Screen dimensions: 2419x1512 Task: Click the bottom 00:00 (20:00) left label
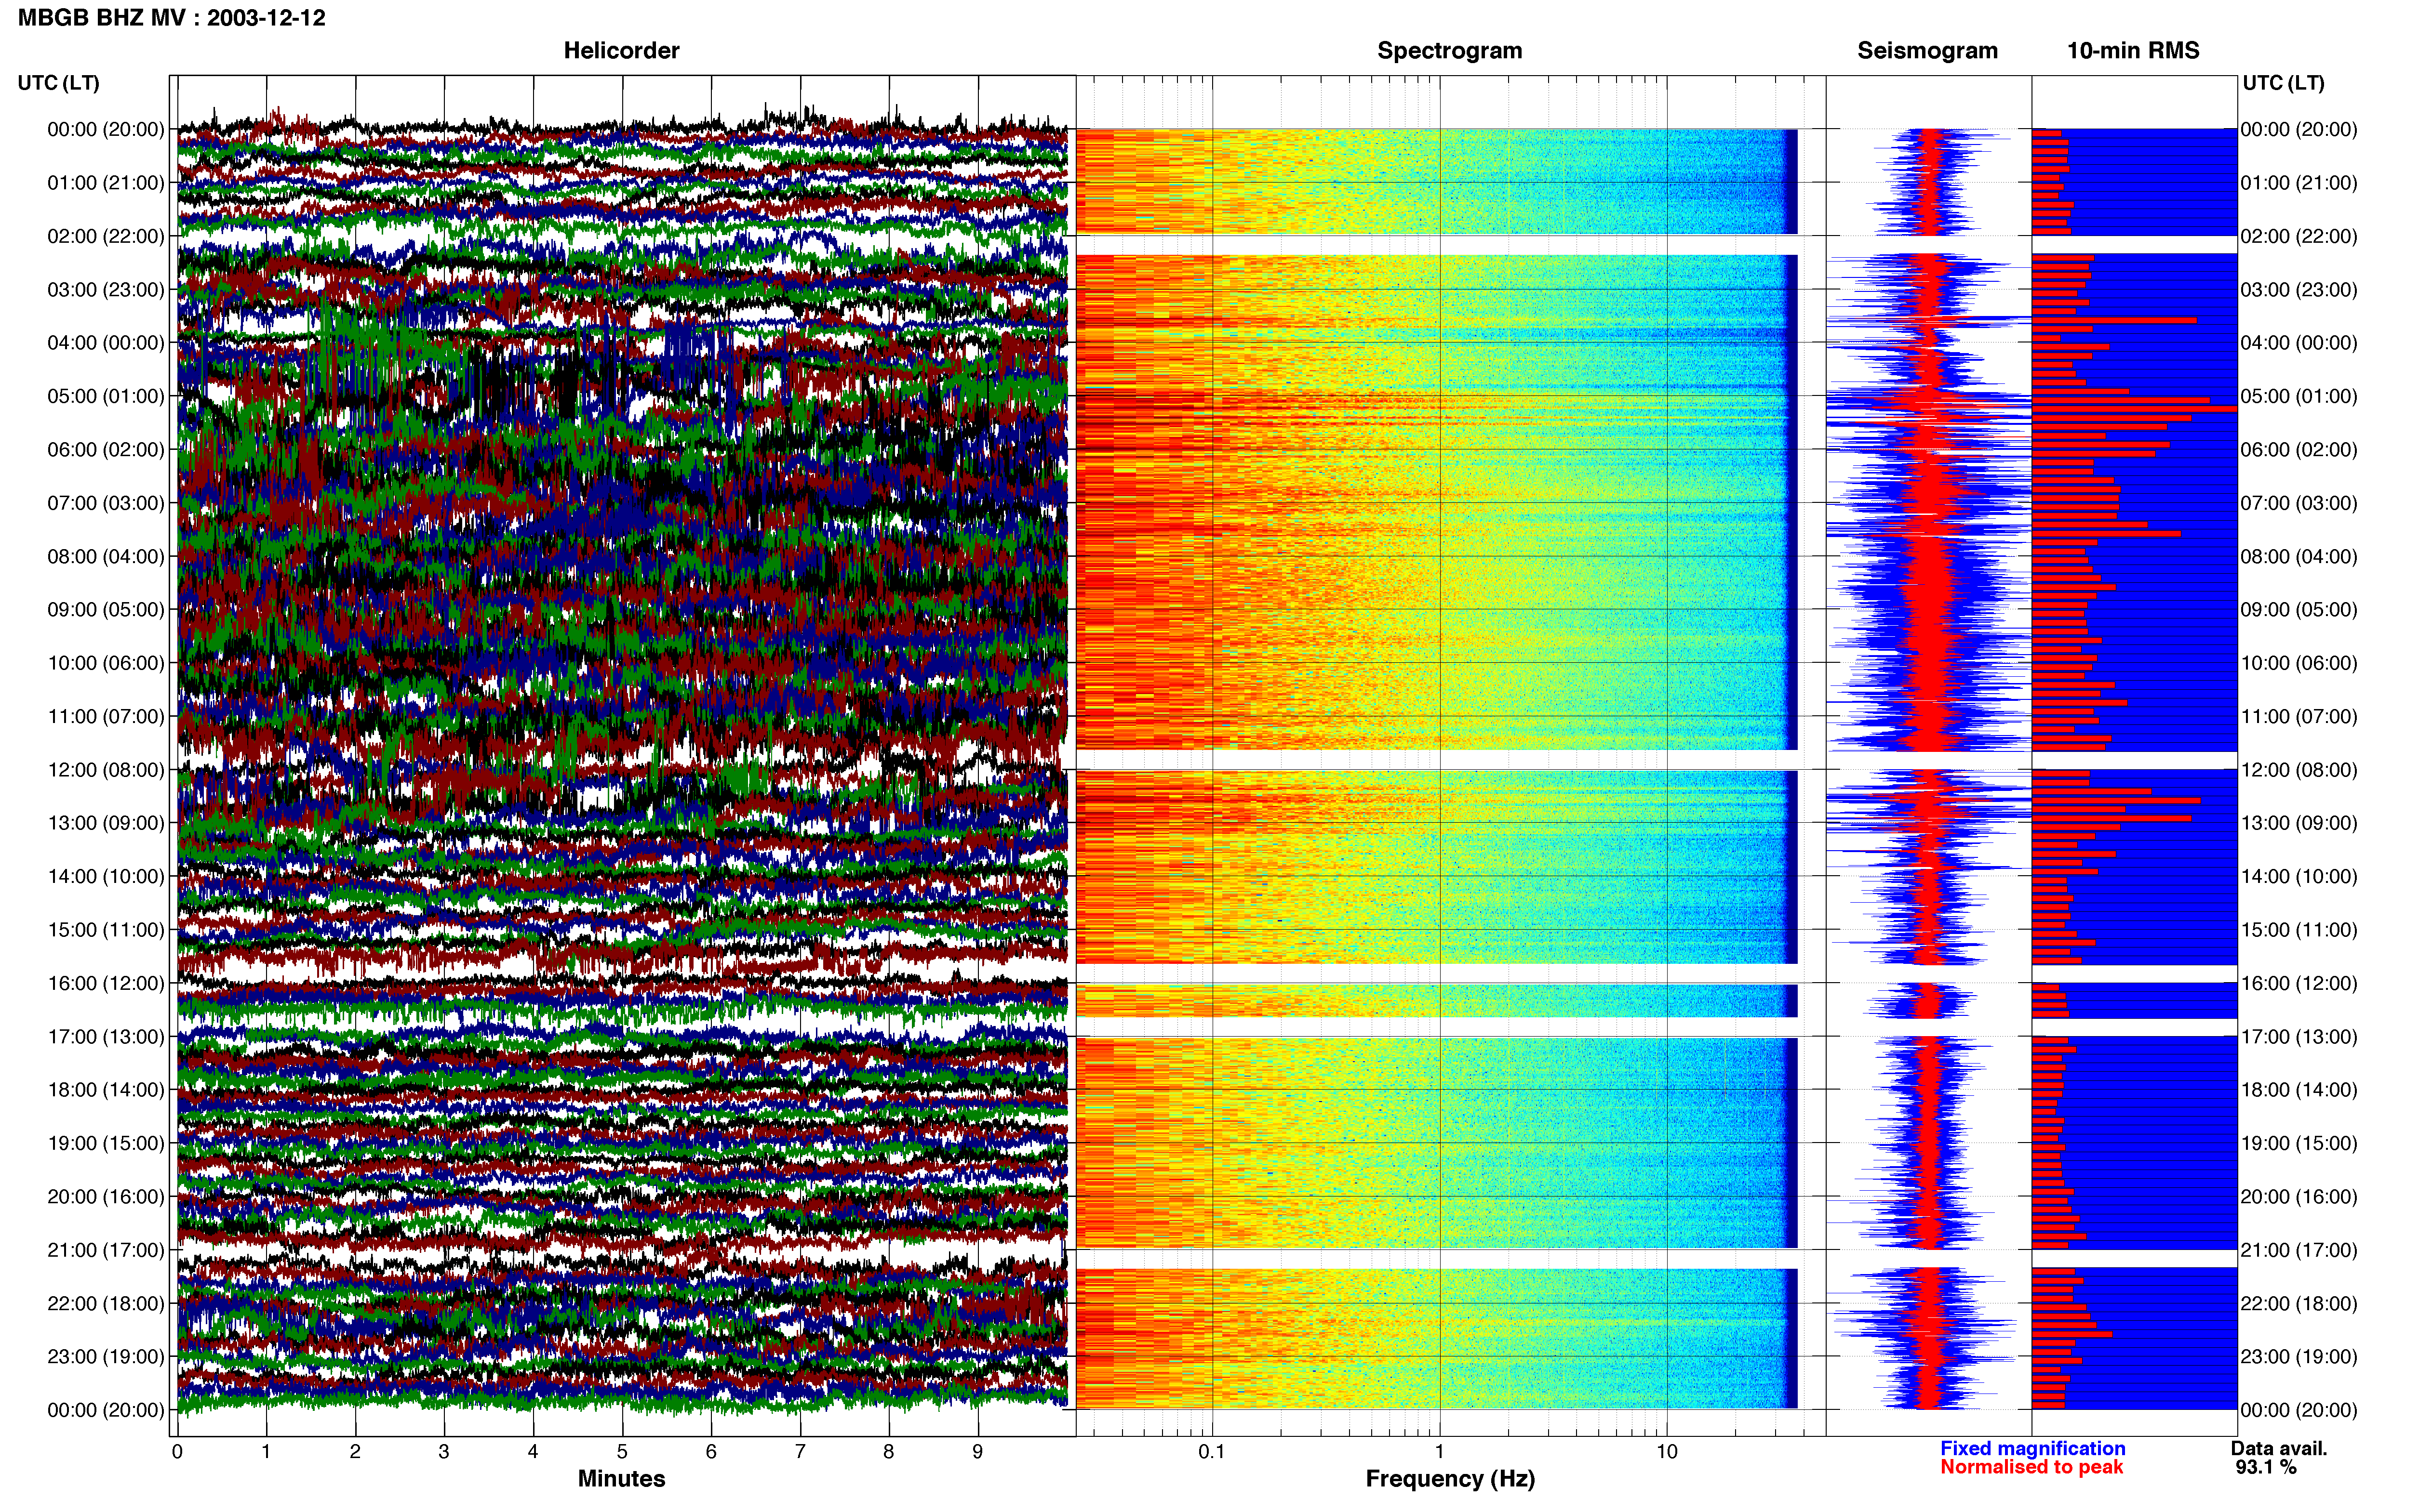(106, 1410)
